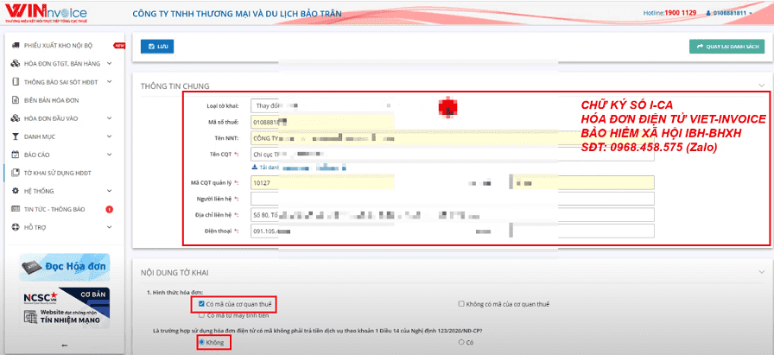Click the icon beside Hóa đơn đầu vào
Viewport: 774px width, 355px height.
click(16, 118)
